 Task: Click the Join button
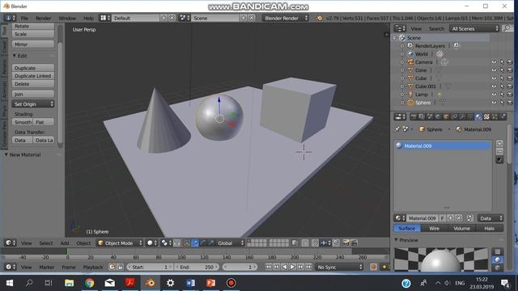(x=33, y=94)
